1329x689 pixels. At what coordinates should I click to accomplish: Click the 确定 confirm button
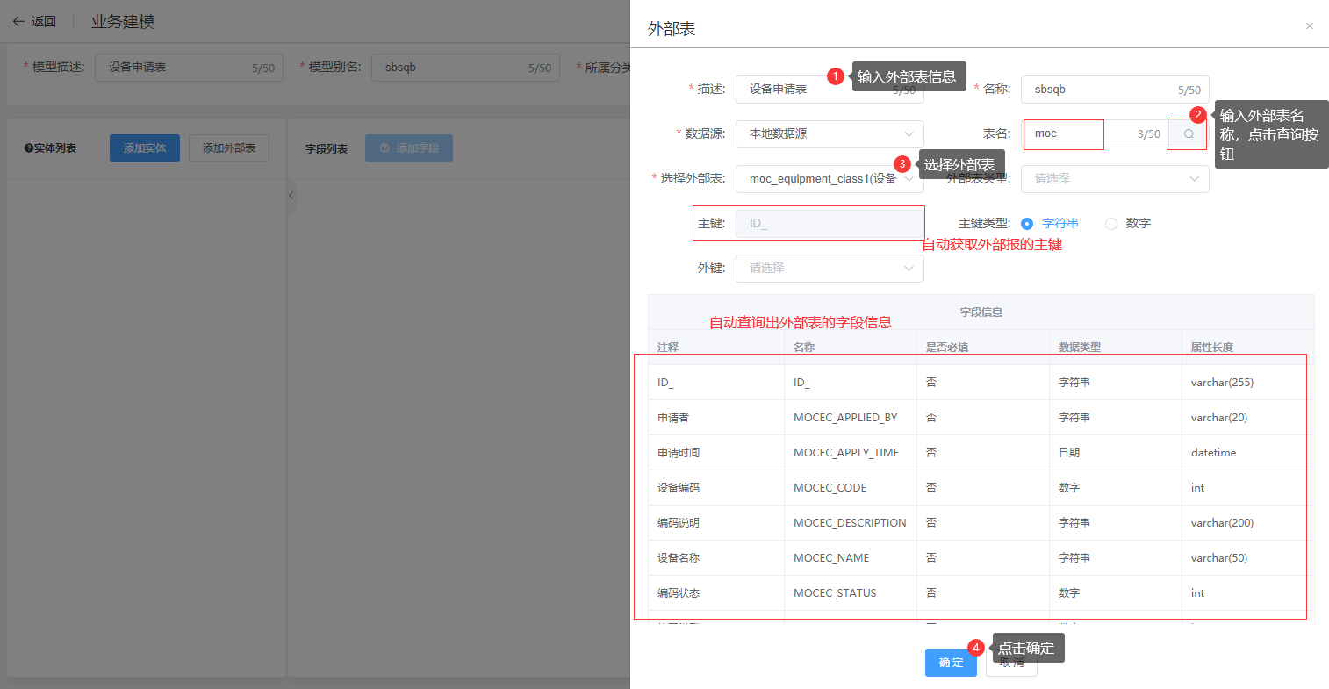coord(950,663)
